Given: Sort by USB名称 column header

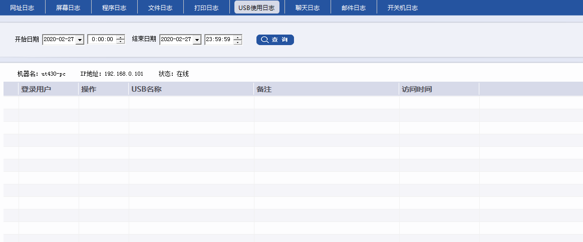Looking at the screenshot, I should [191, 89].
